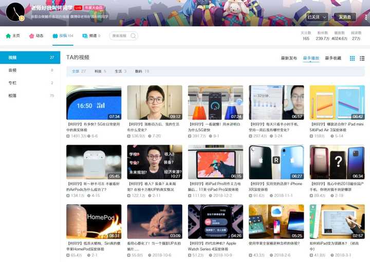Open the 用水讲明白为什么5G更快 title link
This screenshot has width=370, height=262.
(x=214, y=127)
